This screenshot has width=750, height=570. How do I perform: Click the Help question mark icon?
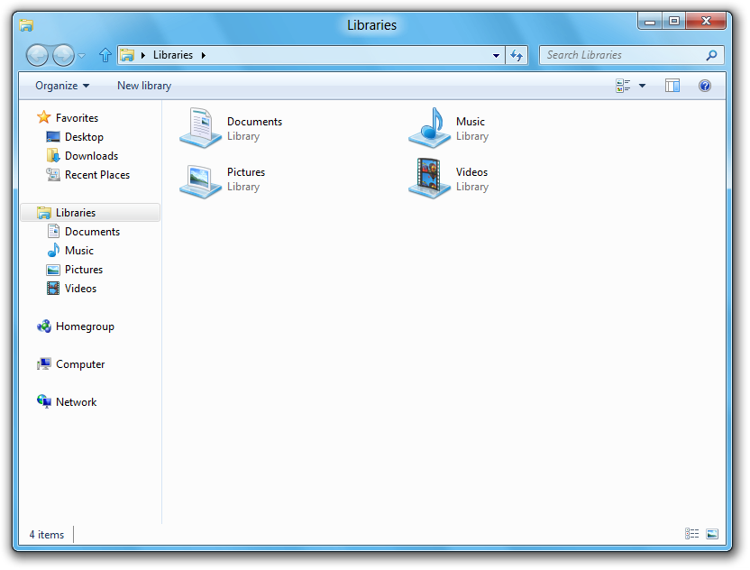[705, 86]
